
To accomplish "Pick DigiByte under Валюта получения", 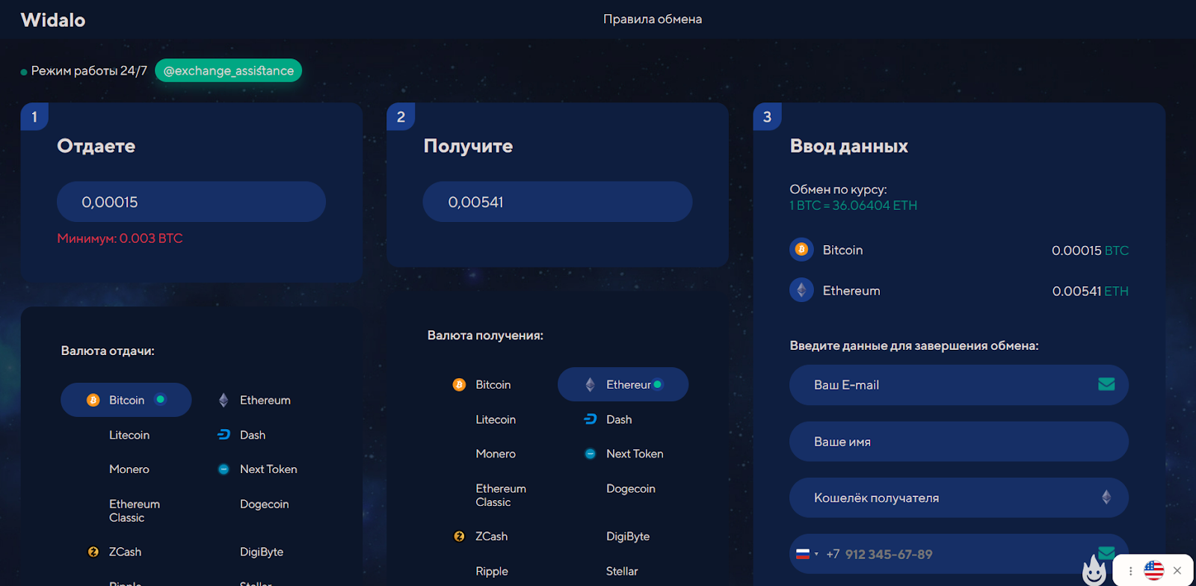I will point(628,536).
